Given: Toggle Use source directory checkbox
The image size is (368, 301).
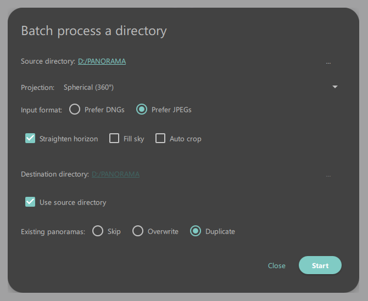Looking at the screenshot, I should (30, 202).
